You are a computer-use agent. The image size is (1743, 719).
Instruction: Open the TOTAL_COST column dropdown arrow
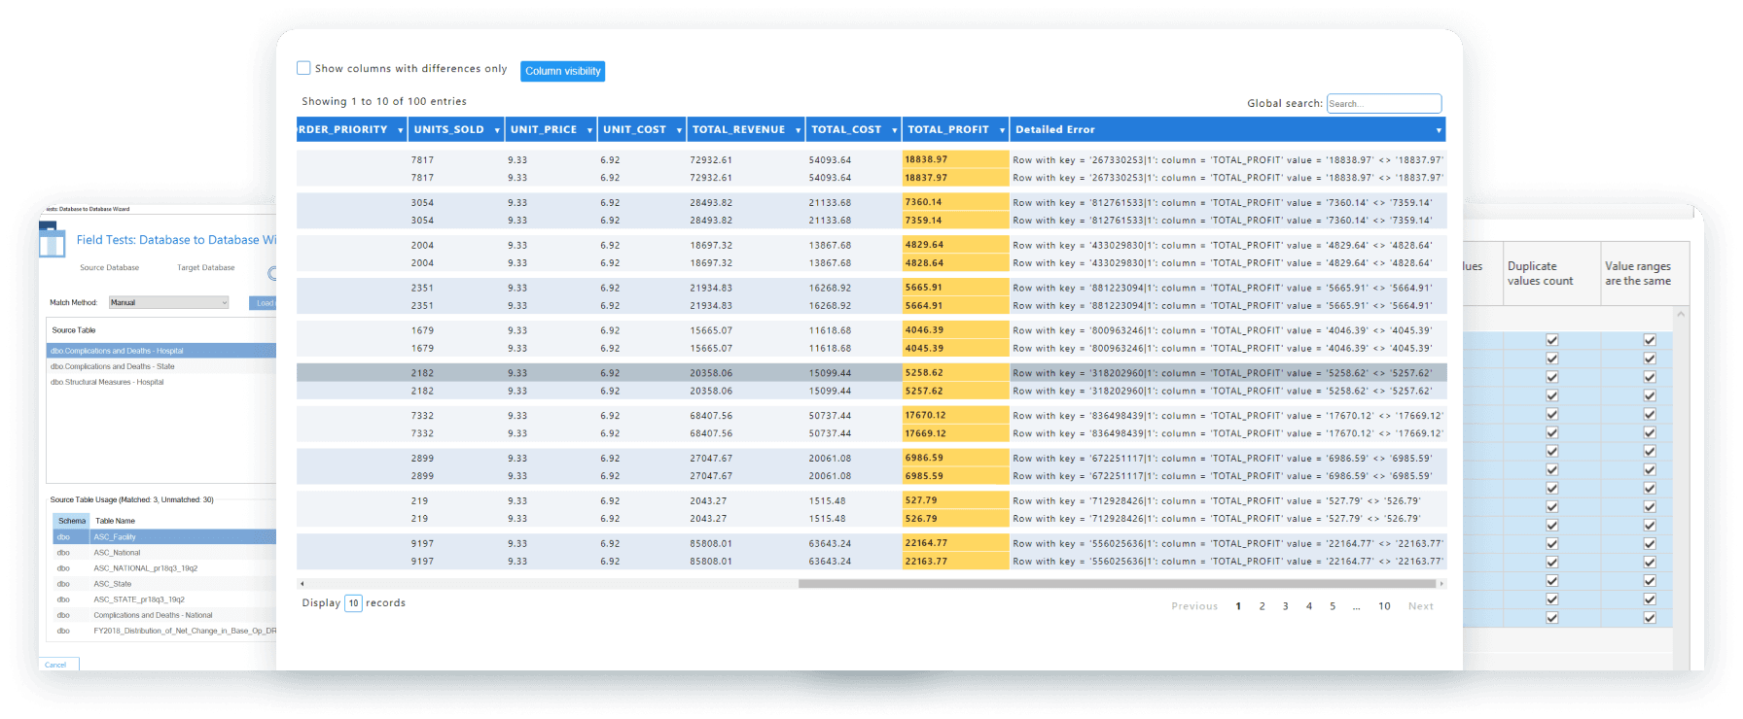[894, 130]
